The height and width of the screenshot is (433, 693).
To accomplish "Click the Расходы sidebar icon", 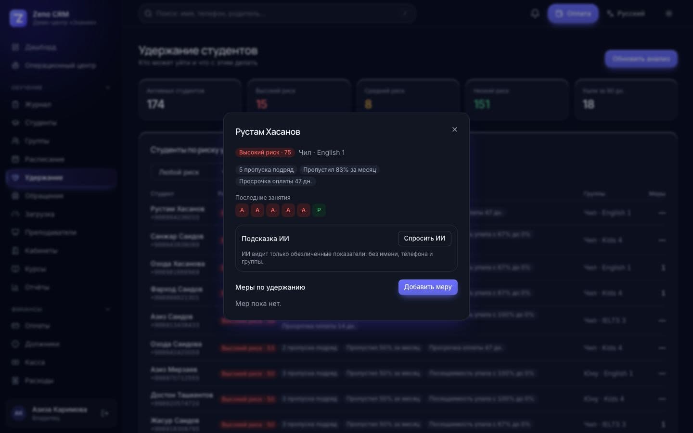I will click(x=15, y=381).
